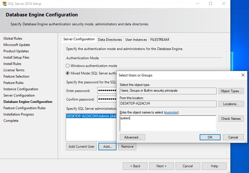This screenshot has width=249, height=173.
Task: Click Database Engine Configuration sidebar step
Action: click(28, 102)
